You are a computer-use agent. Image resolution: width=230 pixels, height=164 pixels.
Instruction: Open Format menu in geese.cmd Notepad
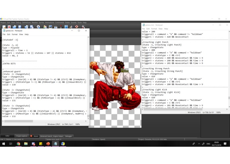tap(154, 29)
